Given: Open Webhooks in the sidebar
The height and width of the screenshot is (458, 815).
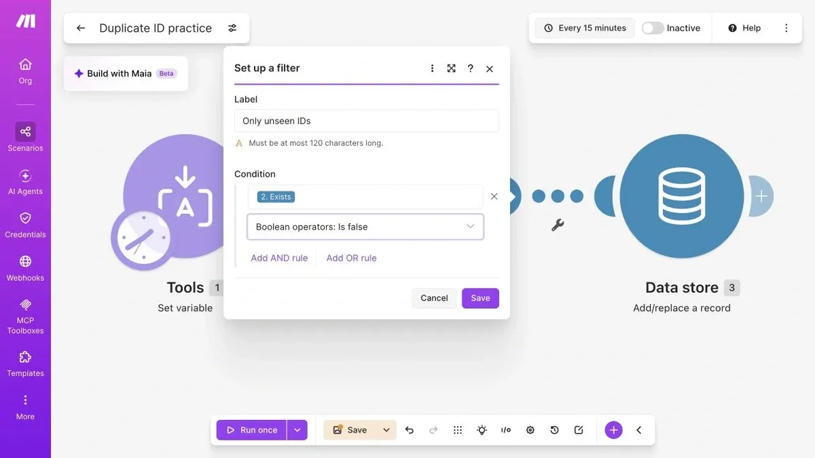Looking at the screenshot, I should tap(25, 268).
